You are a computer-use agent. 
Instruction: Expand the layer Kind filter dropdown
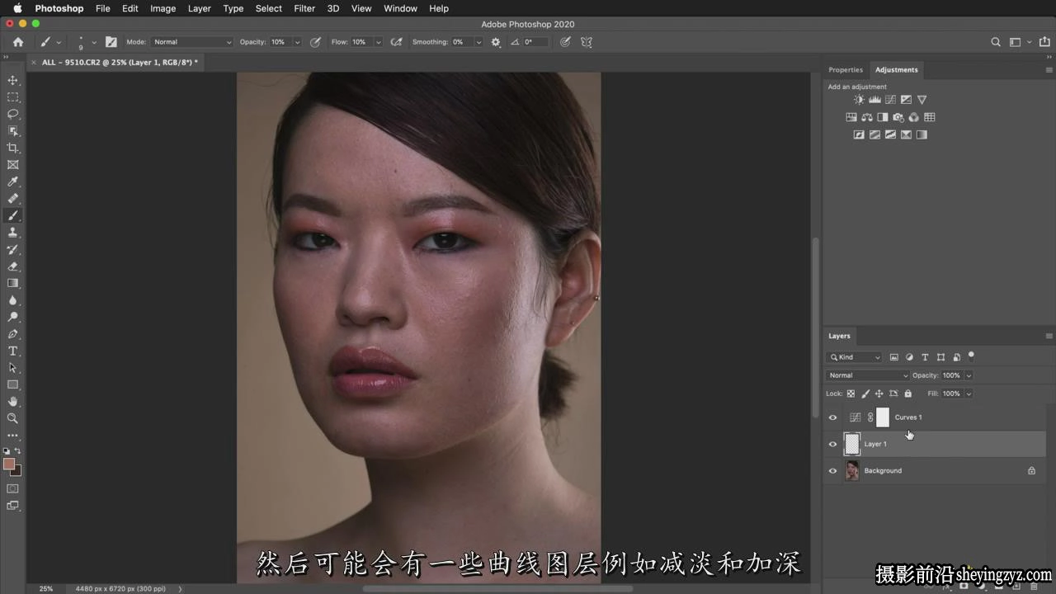pos(855,357)
